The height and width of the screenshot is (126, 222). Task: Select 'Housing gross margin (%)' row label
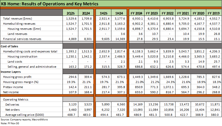point(21,82)
